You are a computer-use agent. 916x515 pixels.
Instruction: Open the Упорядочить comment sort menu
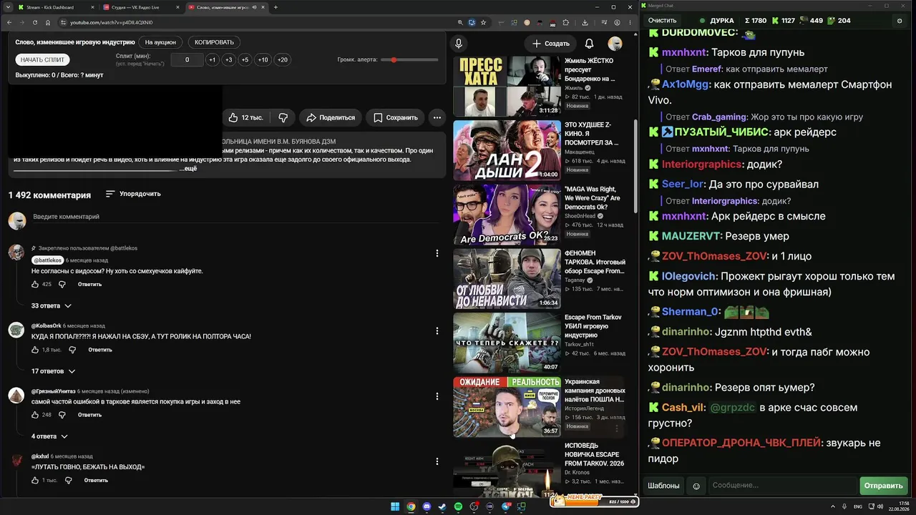click(x=133, y=194)
